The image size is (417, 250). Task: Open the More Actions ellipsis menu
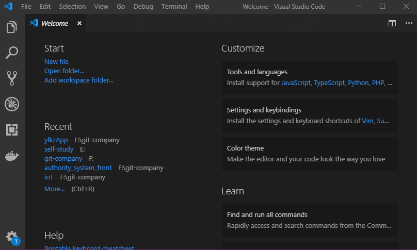point(409,23)
